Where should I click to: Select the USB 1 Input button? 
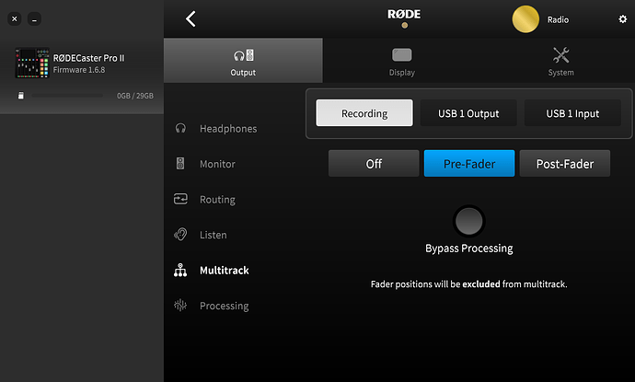(x=572, y=113)
